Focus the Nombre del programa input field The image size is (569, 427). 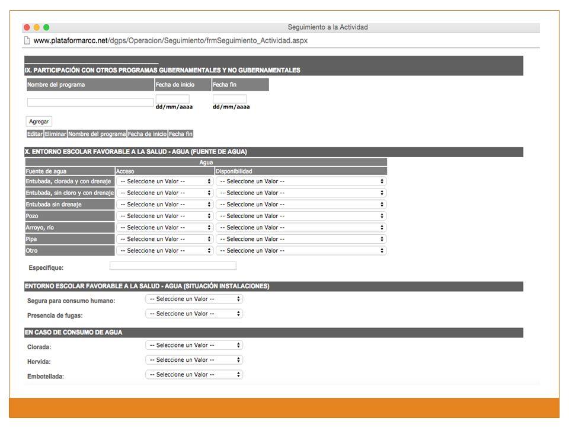[x=90, y=103]
